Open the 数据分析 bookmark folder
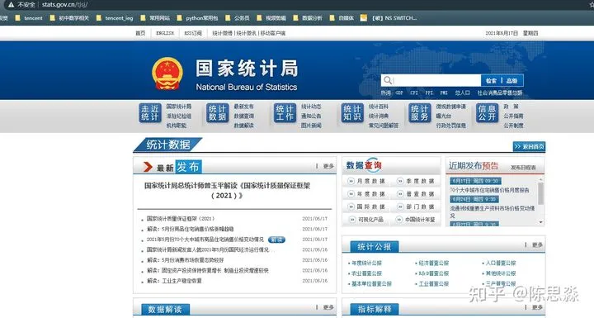This screenshot has width=594, height=318. pyautogui.click(x=307, y=18)
